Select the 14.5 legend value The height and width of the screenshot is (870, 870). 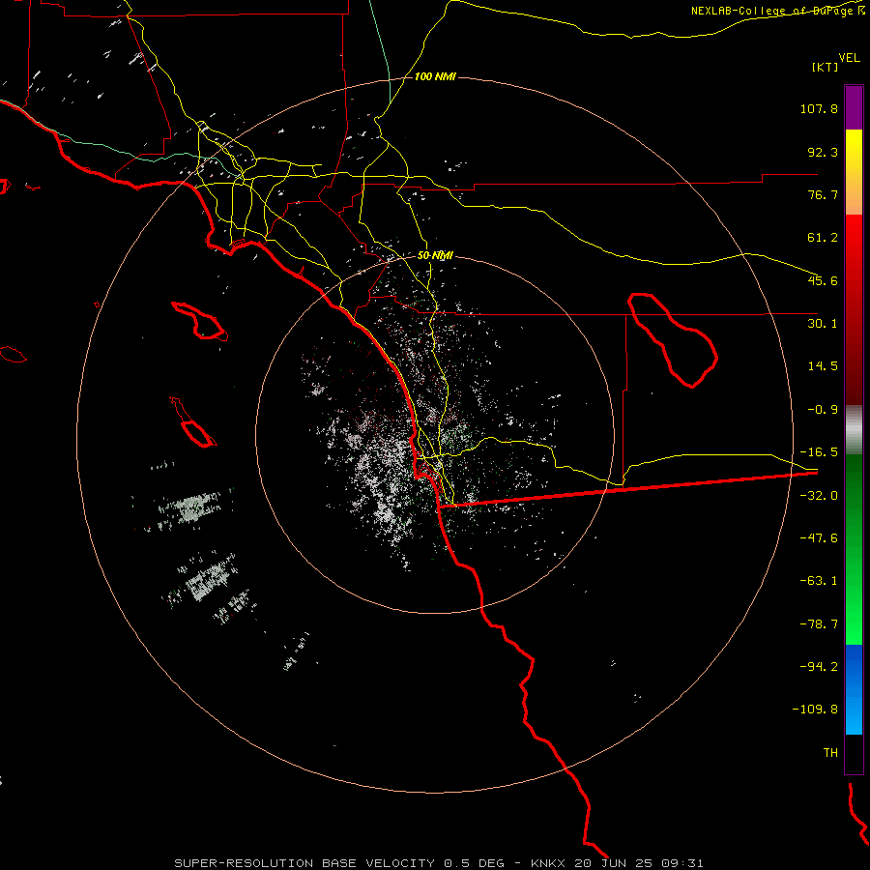823,366
